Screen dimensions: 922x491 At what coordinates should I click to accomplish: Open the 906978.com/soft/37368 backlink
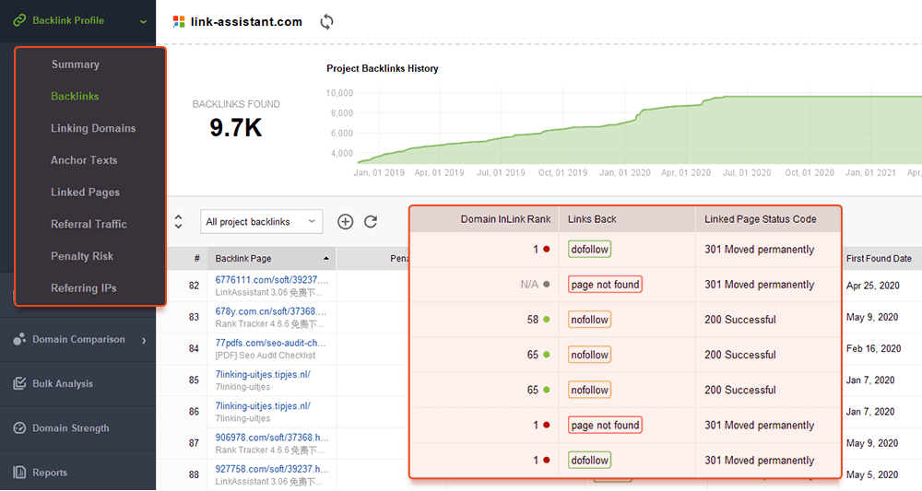click(272, 438)
